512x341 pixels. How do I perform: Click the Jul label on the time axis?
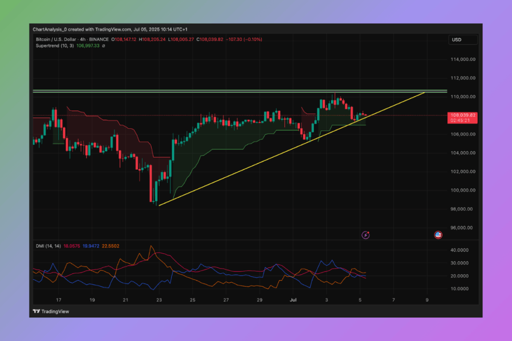[x=293, y=300]
